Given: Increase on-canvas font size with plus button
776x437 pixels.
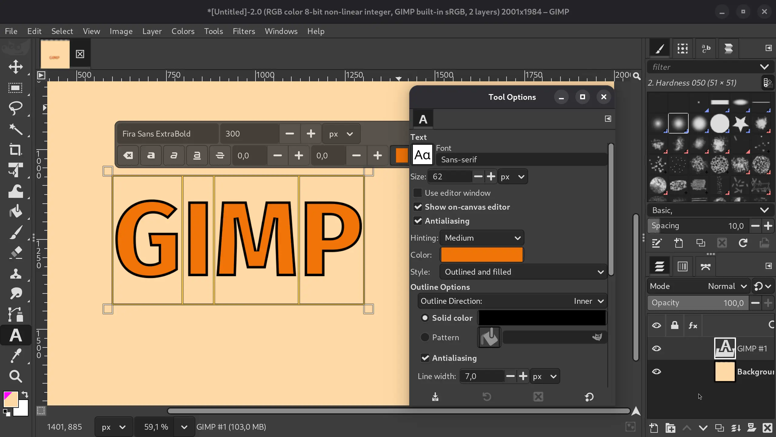Looking at the screenshot, I should click(311, 134).
